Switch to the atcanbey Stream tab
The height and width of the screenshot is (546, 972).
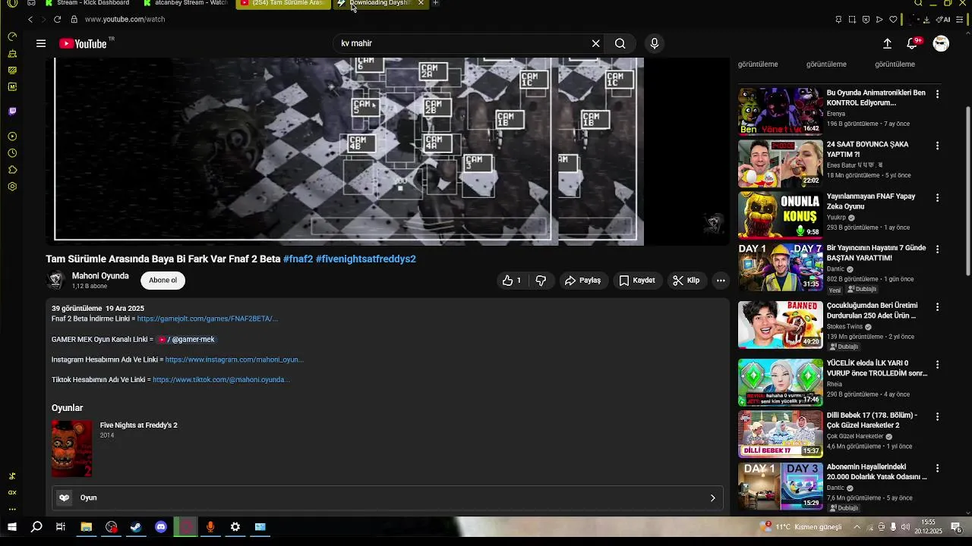tap(186, 3)
